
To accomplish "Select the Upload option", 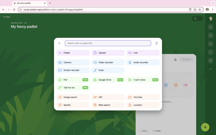I will (x=108, y=53).
